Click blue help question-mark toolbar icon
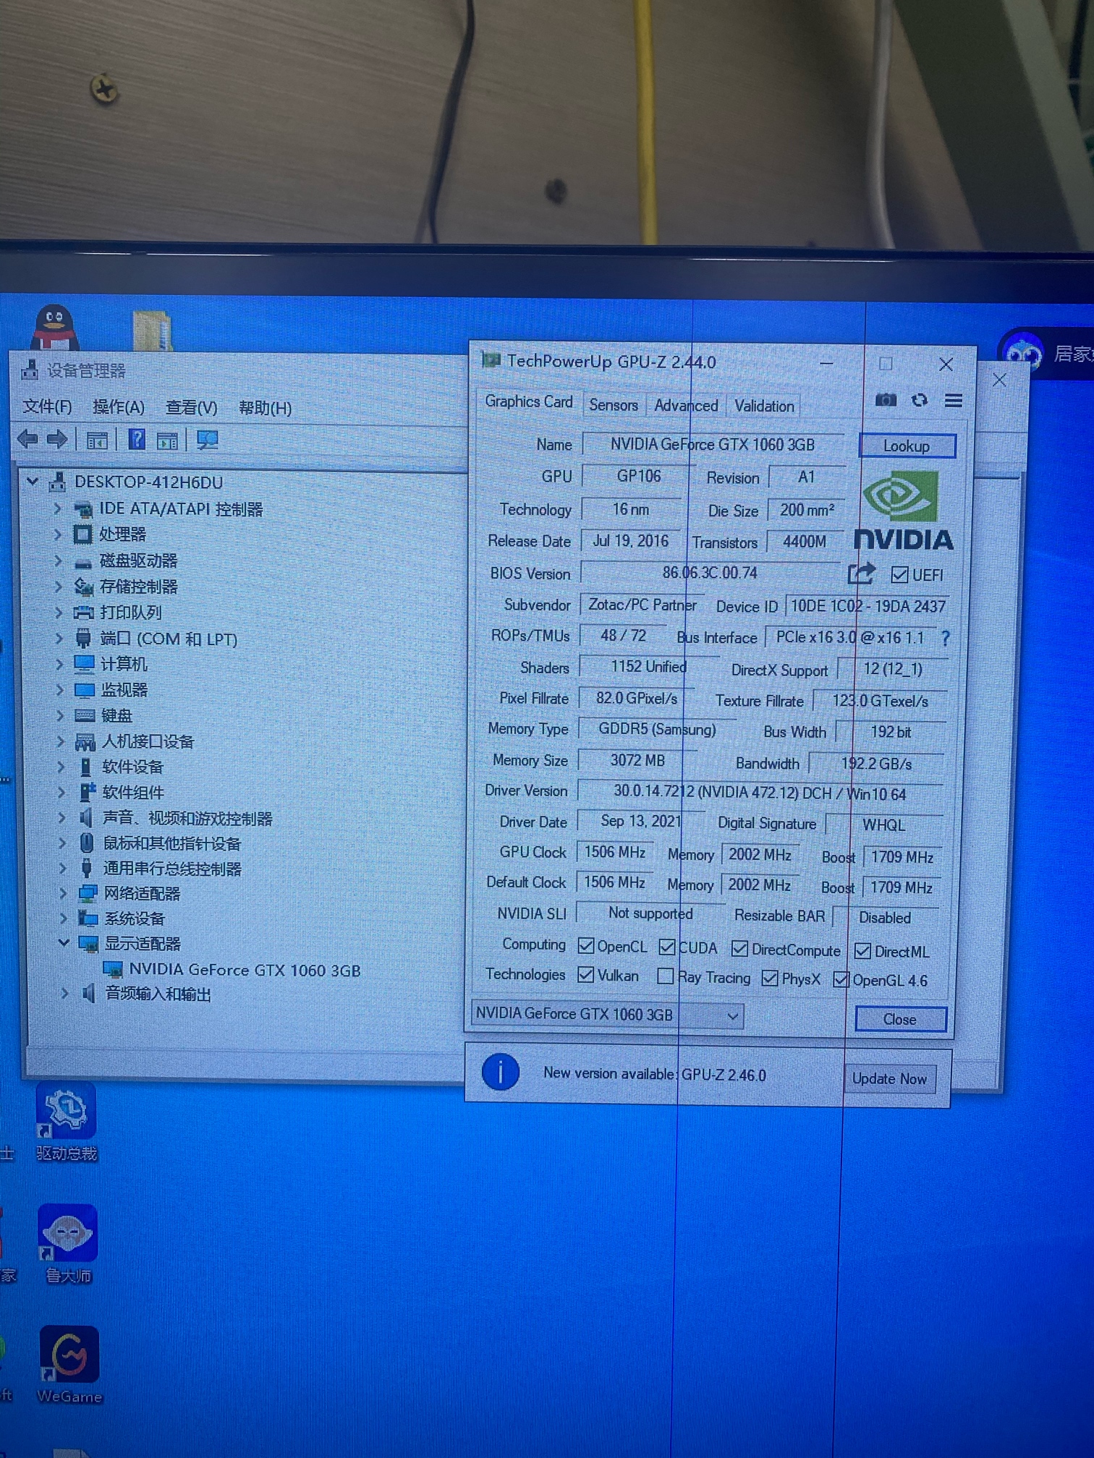Image resolution: width=1094 pixels, height=1458 pixels. (136, 439)
